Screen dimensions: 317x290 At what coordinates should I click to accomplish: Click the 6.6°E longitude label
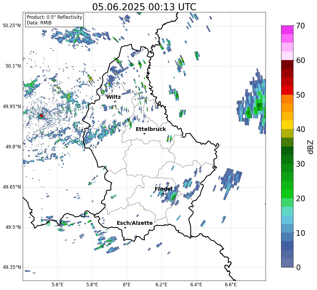click(231, 285)
